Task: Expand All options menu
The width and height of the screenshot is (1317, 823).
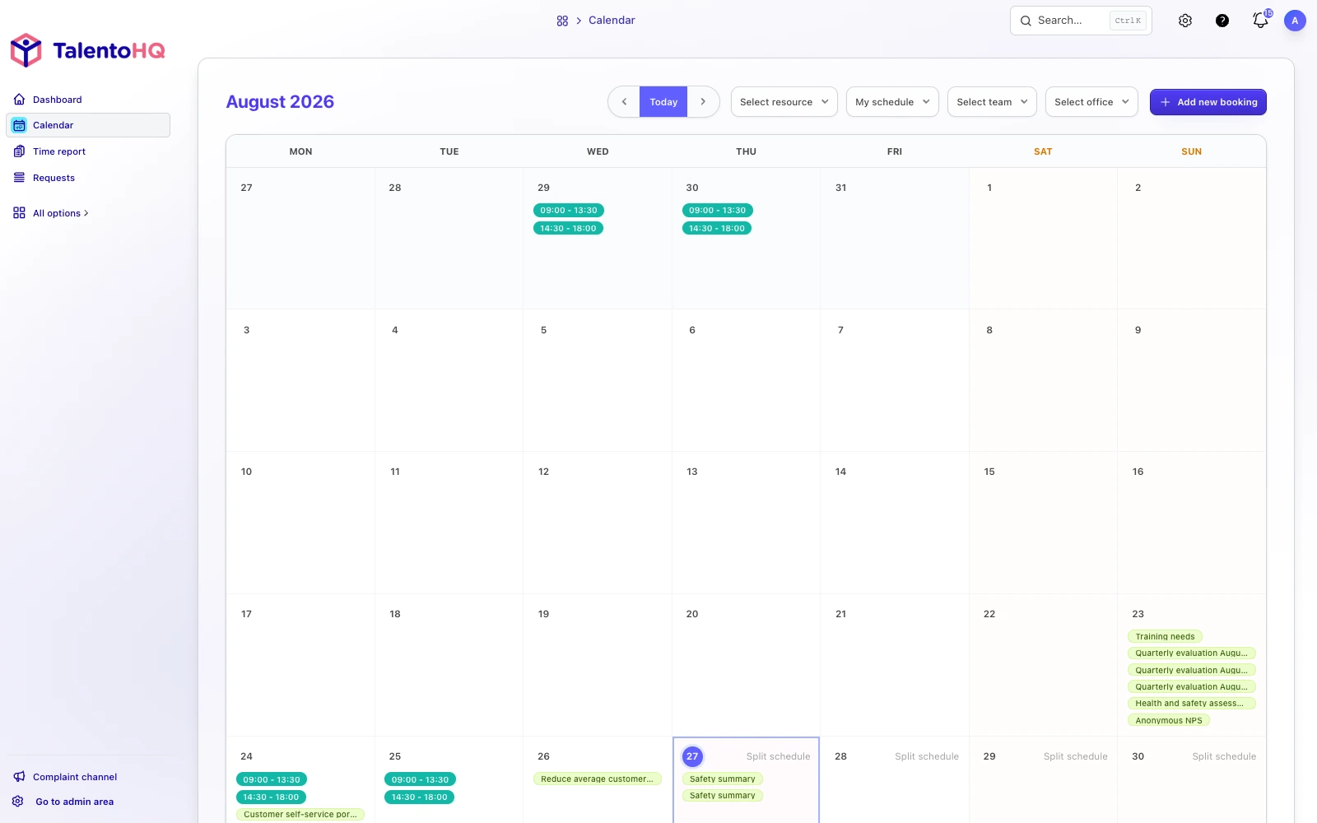Action: [x=60, y=213]
